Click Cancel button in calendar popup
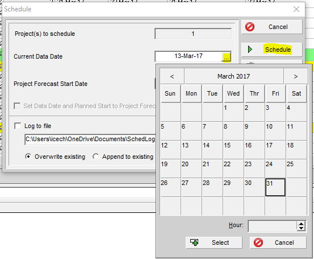This screenshot has height=259, width=314. [x=278, y=242]
